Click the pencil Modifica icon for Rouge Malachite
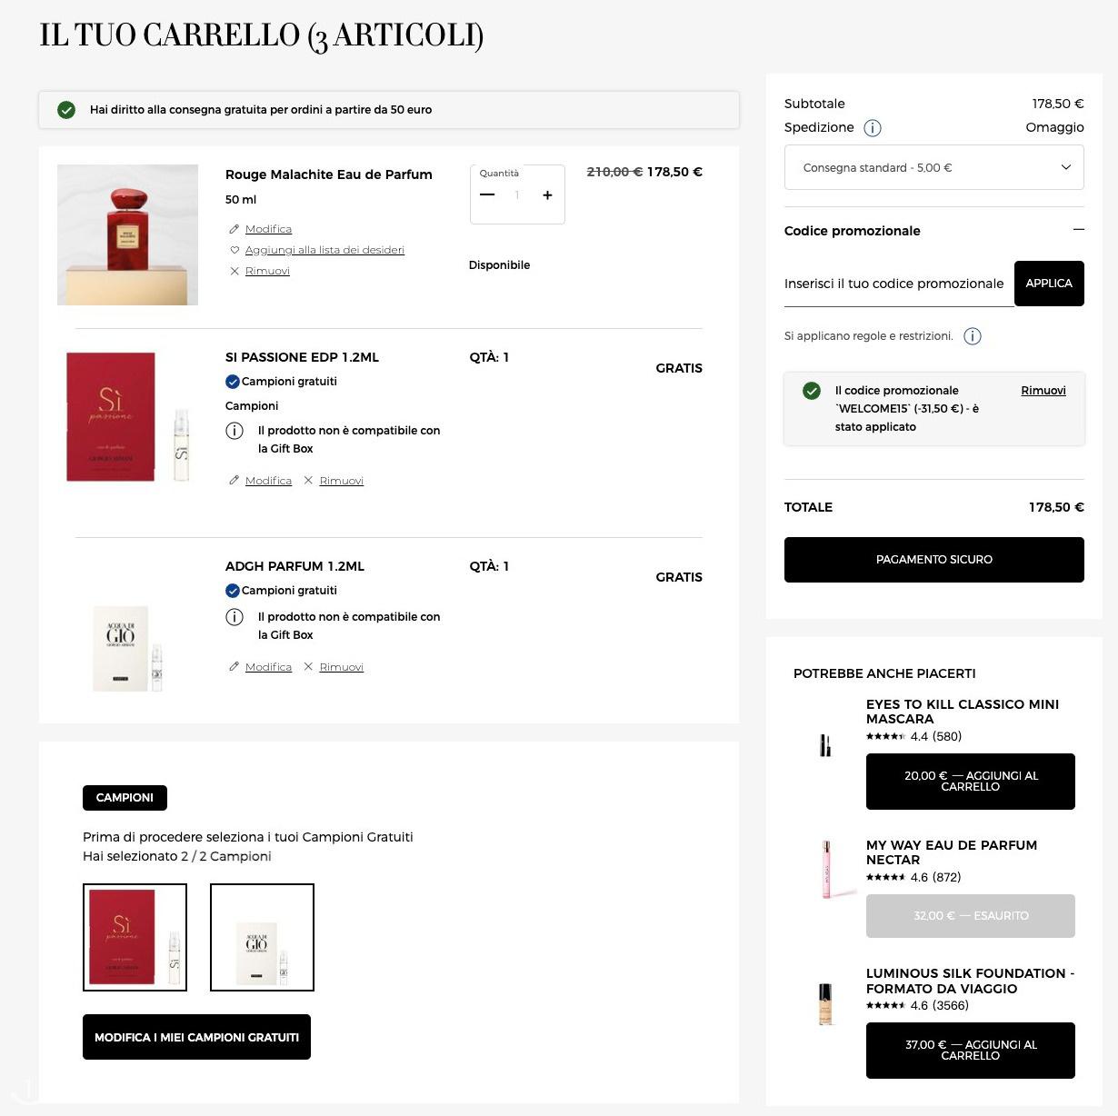This screenshot has height=1116, width=1118. coord(235,229)
